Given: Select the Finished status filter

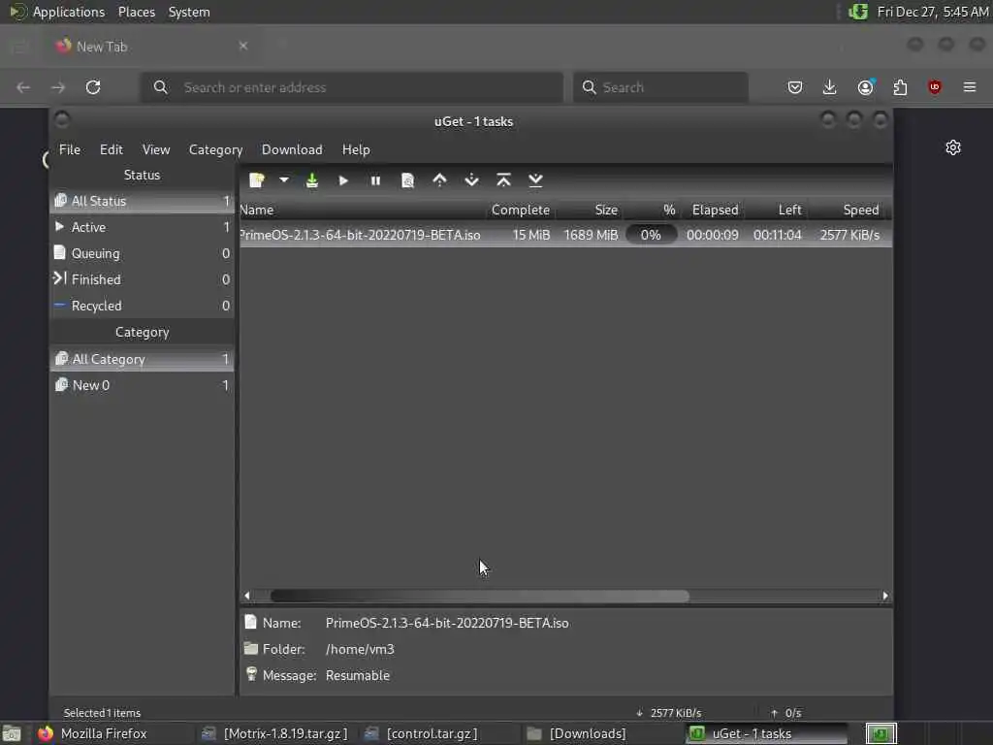Looking at the screenshot, I should [x=142, y=279].
